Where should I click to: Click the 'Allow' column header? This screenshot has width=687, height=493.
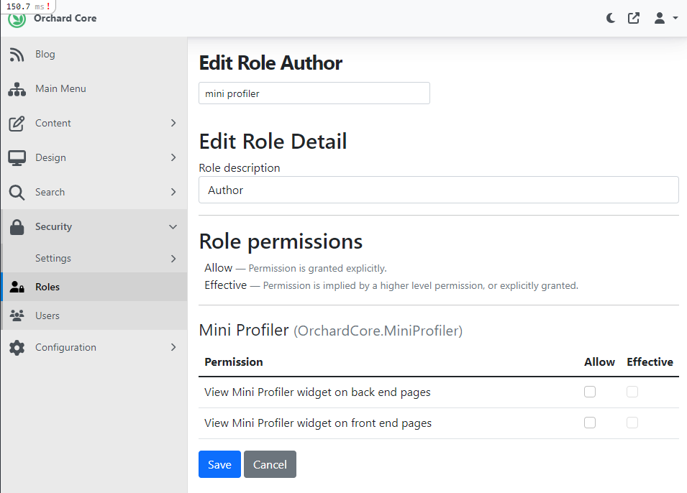click(599, 362)
